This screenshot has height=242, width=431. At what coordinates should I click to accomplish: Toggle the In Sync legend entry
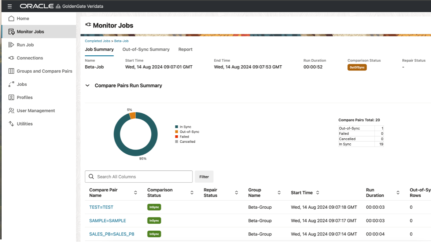click(x=185, y=127)
